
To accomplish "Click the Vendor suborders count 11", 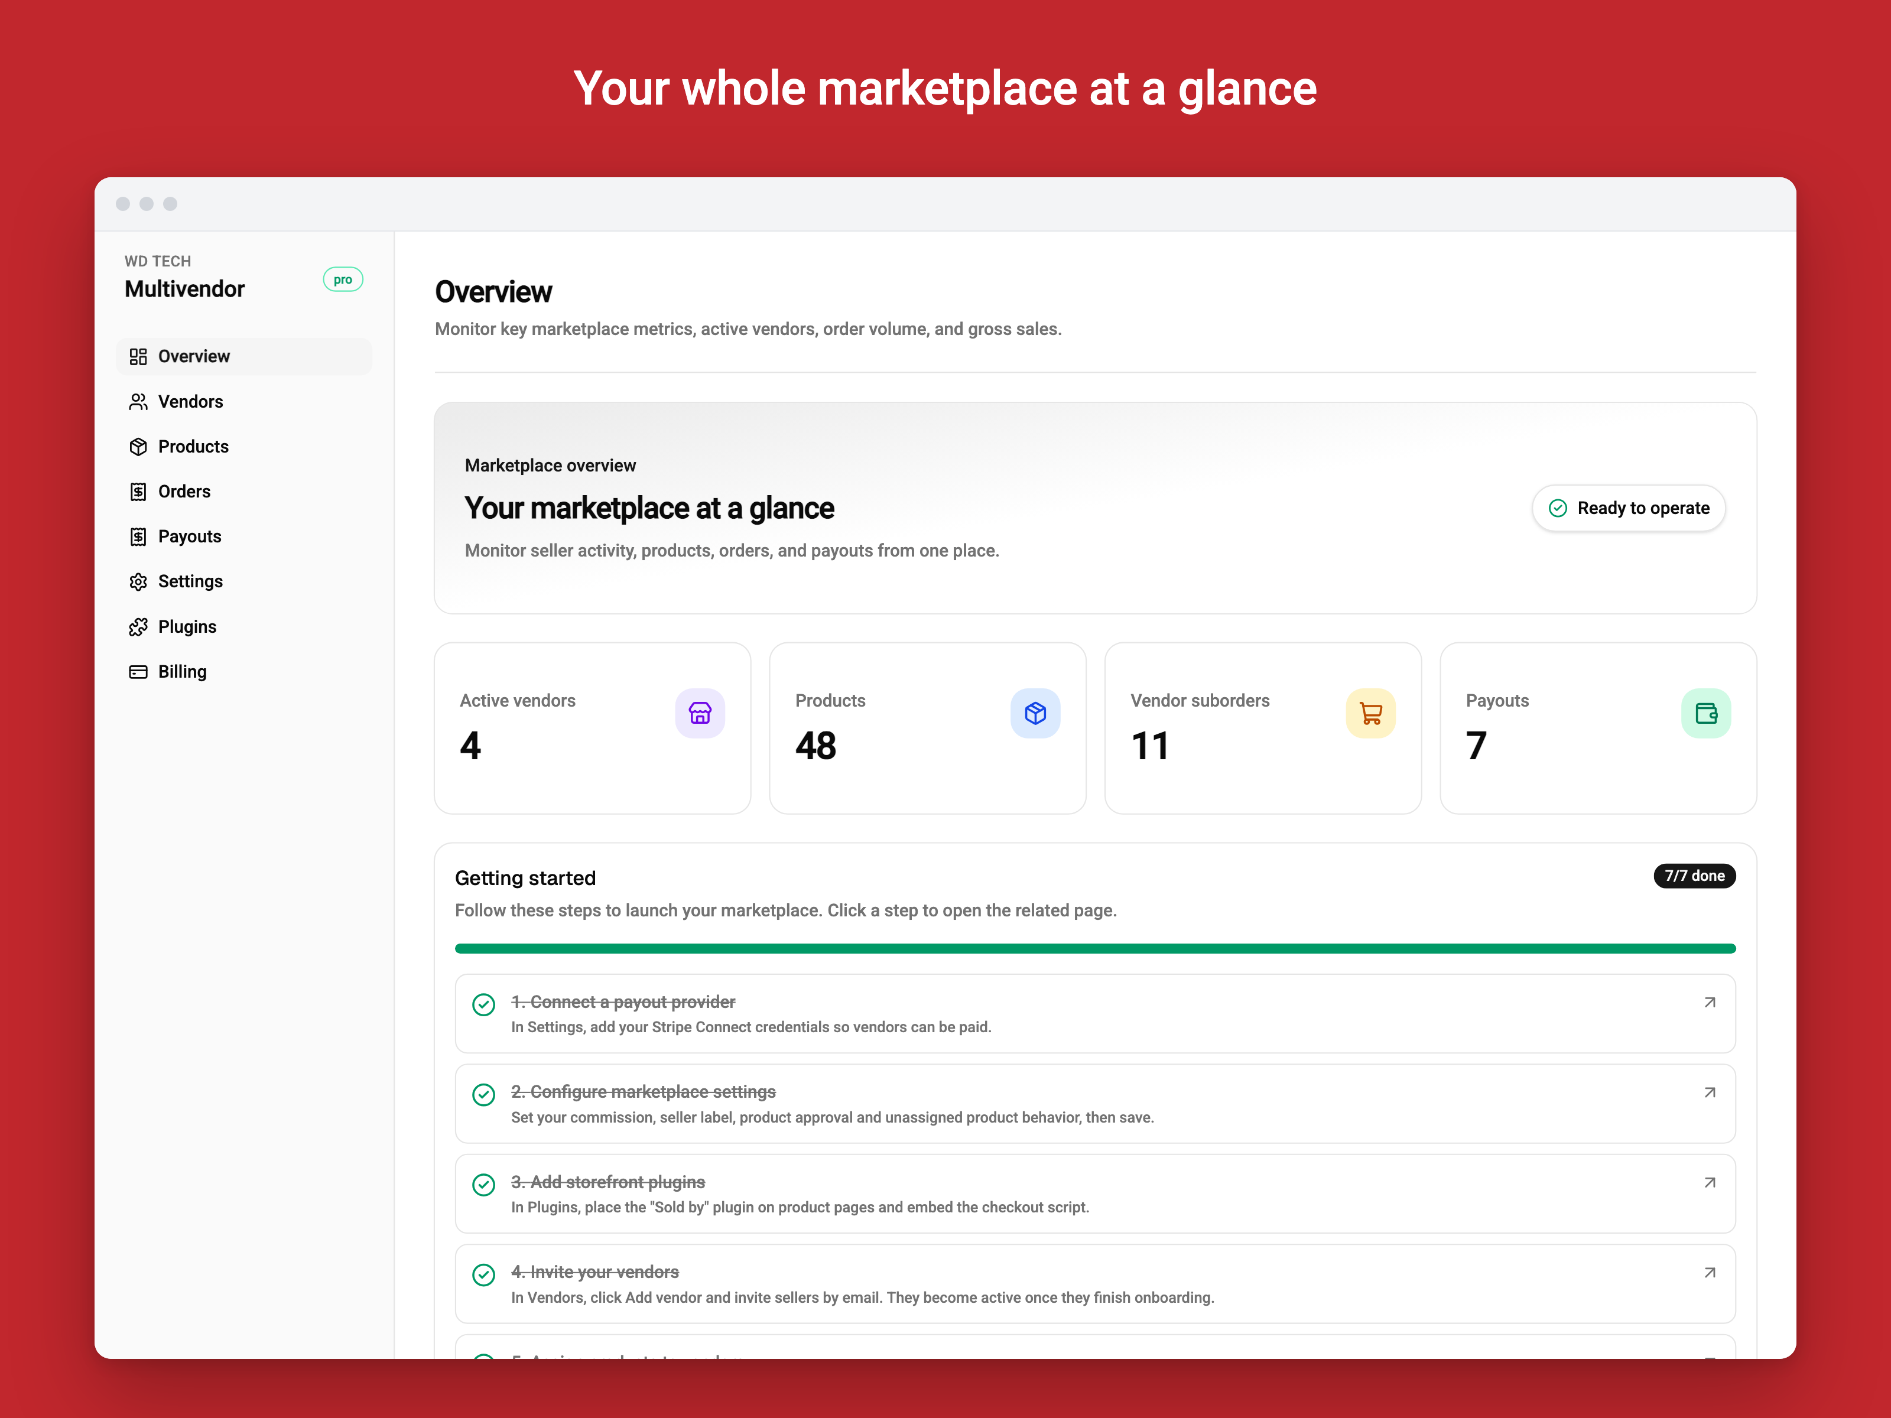I will click(x=1150, y=745).
